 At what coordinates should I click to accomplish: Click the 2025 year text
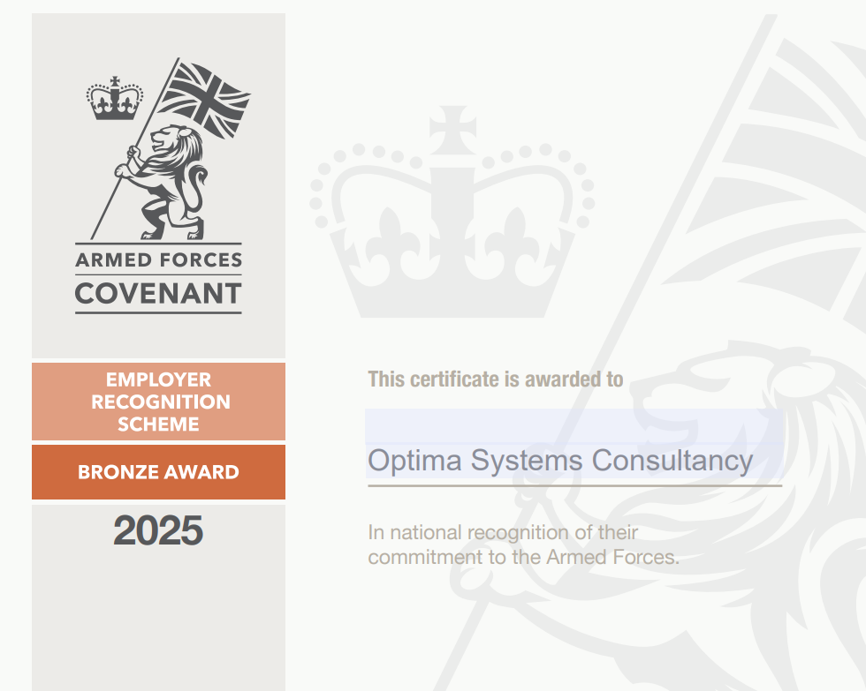tap(158, 530)
